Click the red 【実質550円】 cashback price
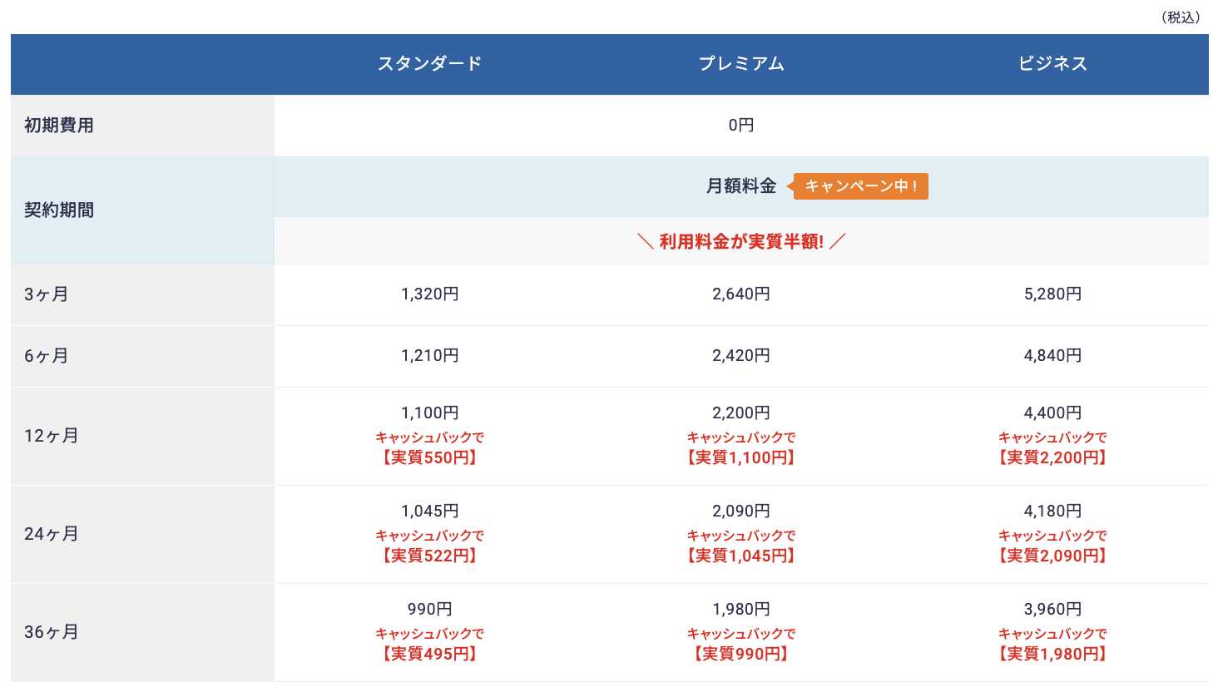 pos(429,458)
